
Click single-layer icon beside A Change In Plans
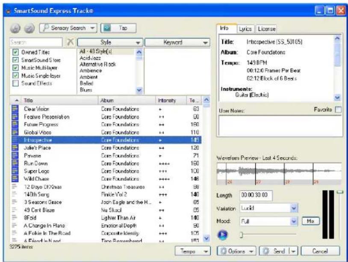tap(15, 225)
